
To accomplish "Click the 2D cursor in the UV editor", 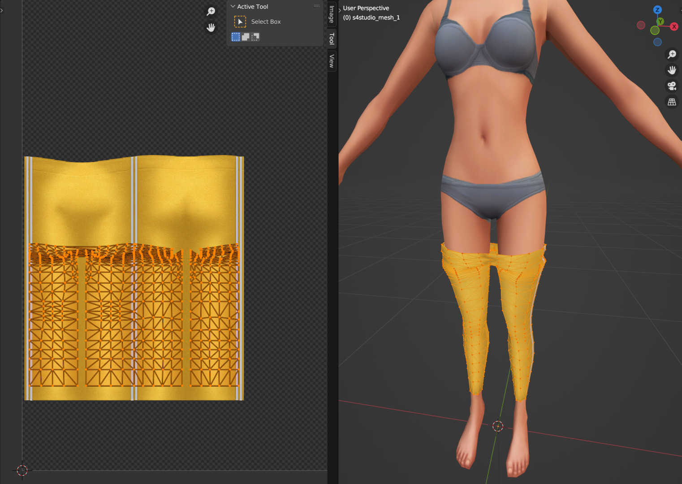I will tap(22, 470).
